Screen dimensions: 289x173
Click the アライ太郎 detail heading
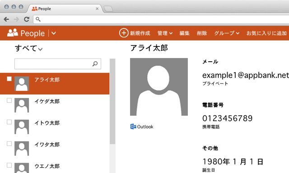click(x=149, y=48)
